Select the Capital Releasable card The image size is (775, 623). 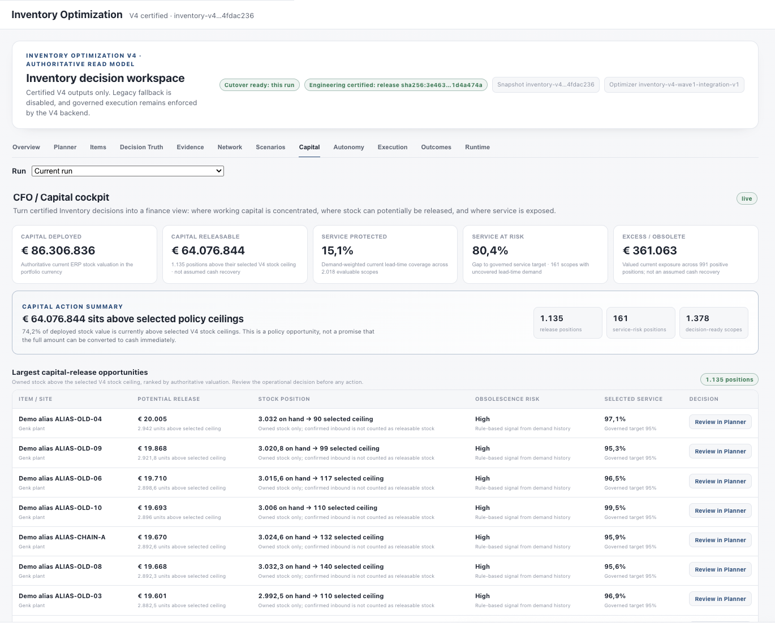[x=235, y=254]
